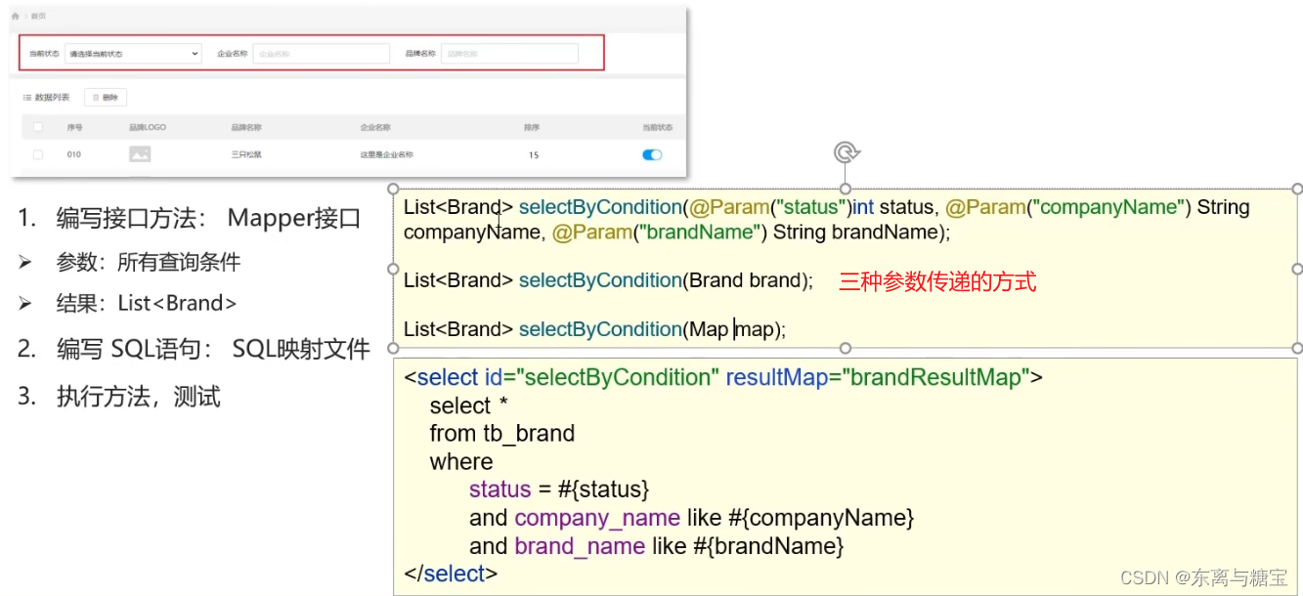Focus the 企业名称 input field
Image resolution: width=1303 pixels, height=596 pixels.
(x=321, y=54)
